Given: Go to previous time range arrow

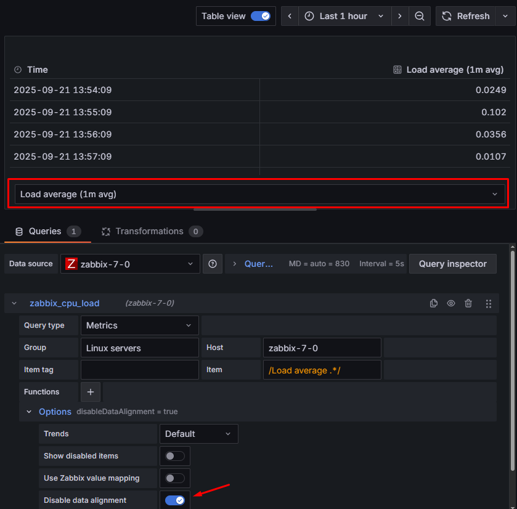Looking at the screenshot, I should click(x=290, y=16).
